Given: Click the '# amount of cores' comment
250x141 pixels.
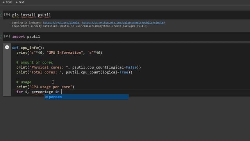Looking at the screenshot, I should coord(35,62).
